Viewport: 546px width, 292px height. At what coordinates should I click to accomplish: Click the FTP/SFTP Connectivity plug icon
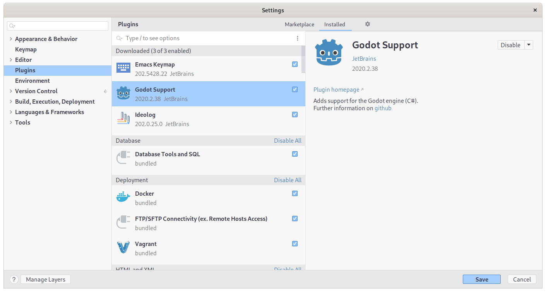[x=123, y=222]
